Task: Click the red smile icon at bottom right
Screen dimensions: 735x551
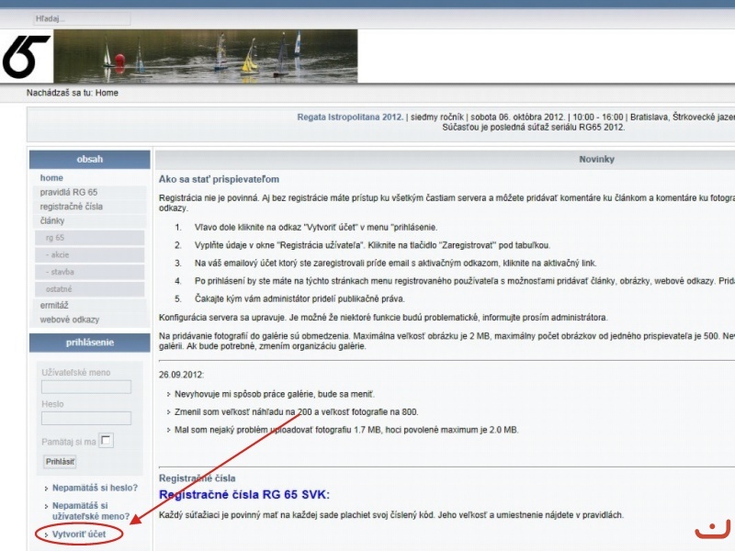Action: pos(712,530)
